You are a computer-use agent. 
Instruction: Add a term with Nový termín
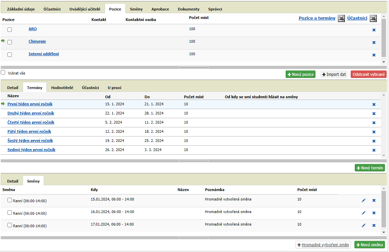coord(370,168)
